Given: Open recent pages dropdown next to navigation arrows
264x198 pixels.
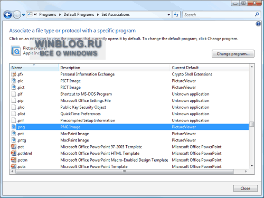Looking at the screenshot, I should tap(23, 15).
